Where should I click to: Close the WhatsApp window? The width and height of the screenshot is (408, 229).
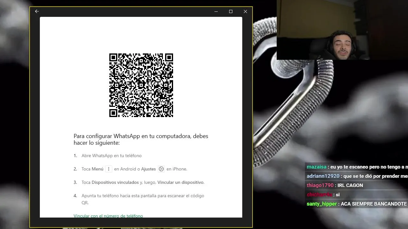(245, 11)
